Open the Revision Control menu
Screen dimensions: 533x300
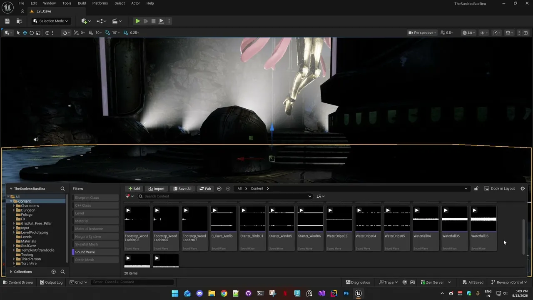point(509,282)
